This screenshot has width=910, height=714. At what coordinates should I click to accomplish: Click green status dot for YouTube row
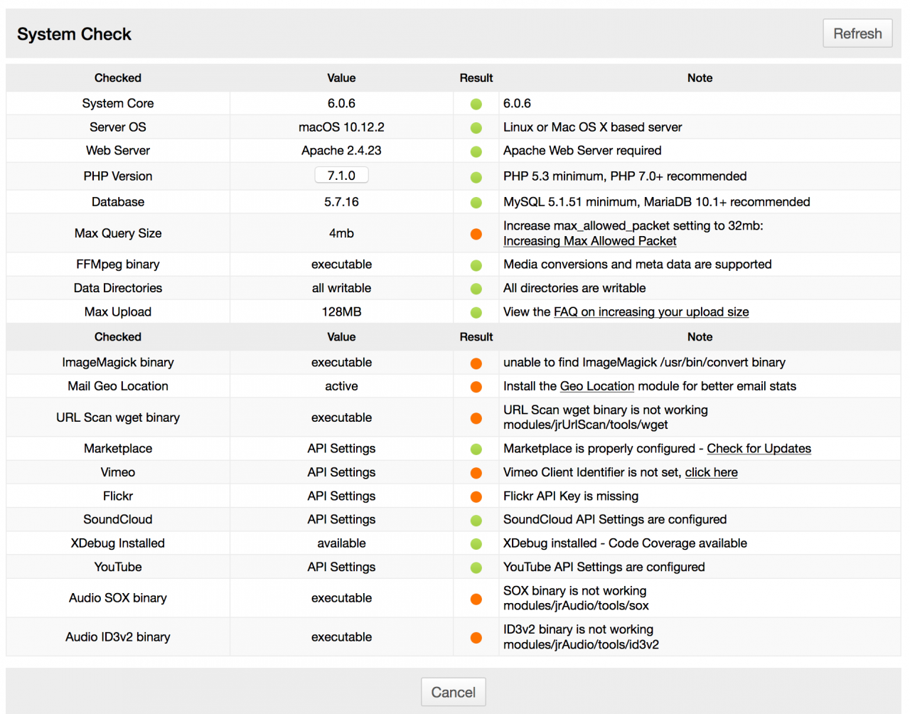click(x=476, y=568)
